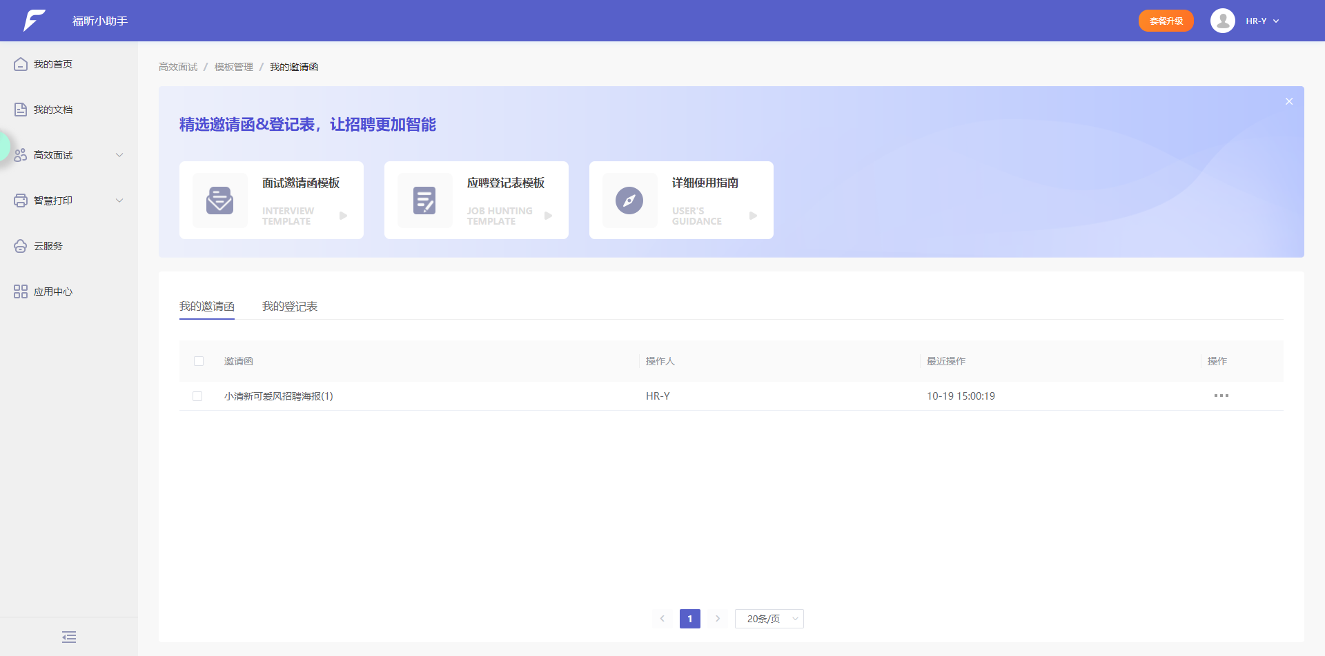Click the 套餐升级 upgrade button
Image resolution: width=1325 pixels, height=656 pixels.
(1166, 21)
